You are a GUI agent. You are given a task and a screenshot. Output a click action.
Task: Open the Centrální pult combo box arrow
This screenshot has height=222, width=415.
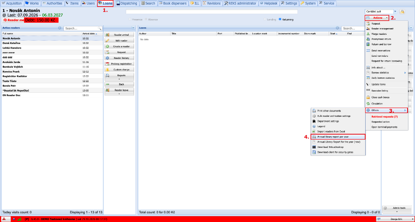coord(395,12)
